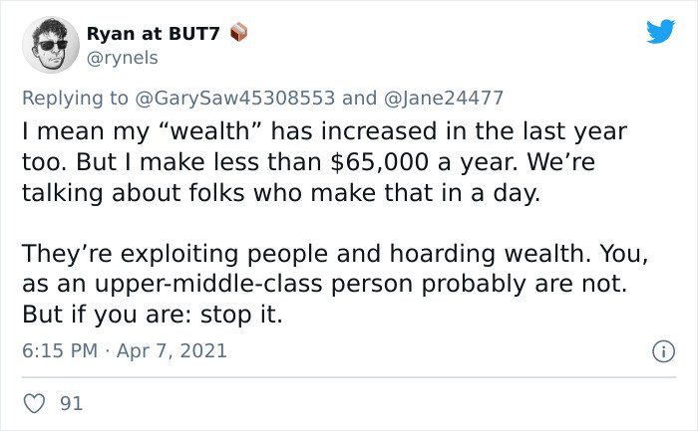Click the sunglasses on the avatar face
The image size is (698, 431).
click(53, 45)
